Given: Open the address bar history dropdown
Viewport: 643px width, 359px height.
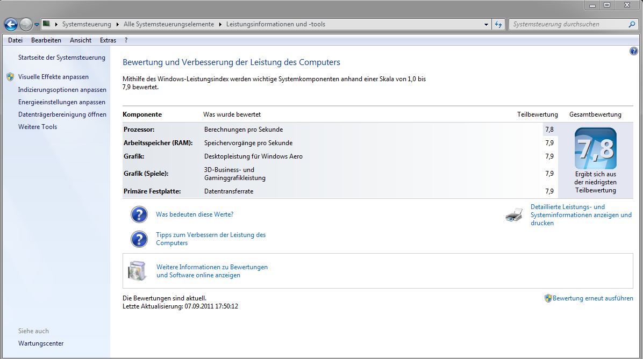Looking at the screenshot, I should [x=487, y=25].
